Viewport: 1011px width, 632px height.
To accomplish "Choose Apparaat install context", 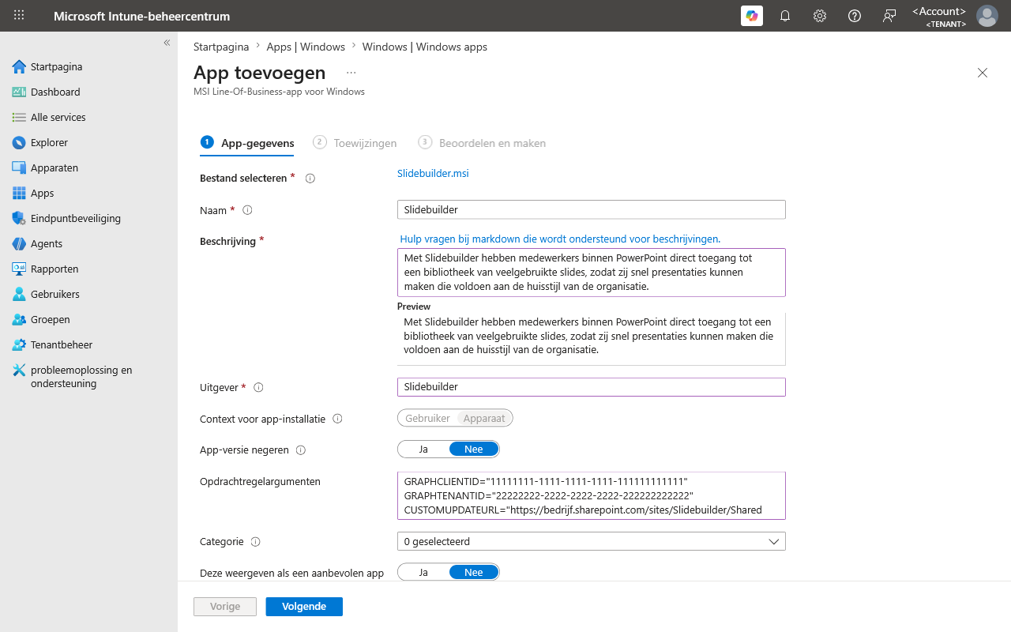I will [x=484, y=418].
